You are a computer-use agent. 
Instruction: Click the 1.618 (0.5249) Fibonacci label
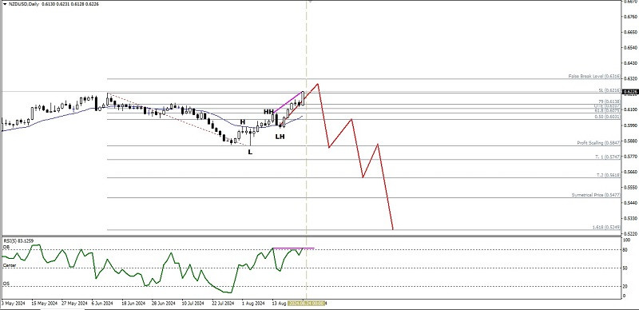tap(606, 227)
